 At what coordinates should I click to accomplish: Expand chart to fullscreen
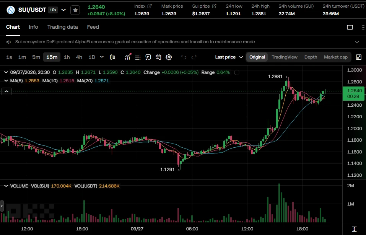coord(359,57)
